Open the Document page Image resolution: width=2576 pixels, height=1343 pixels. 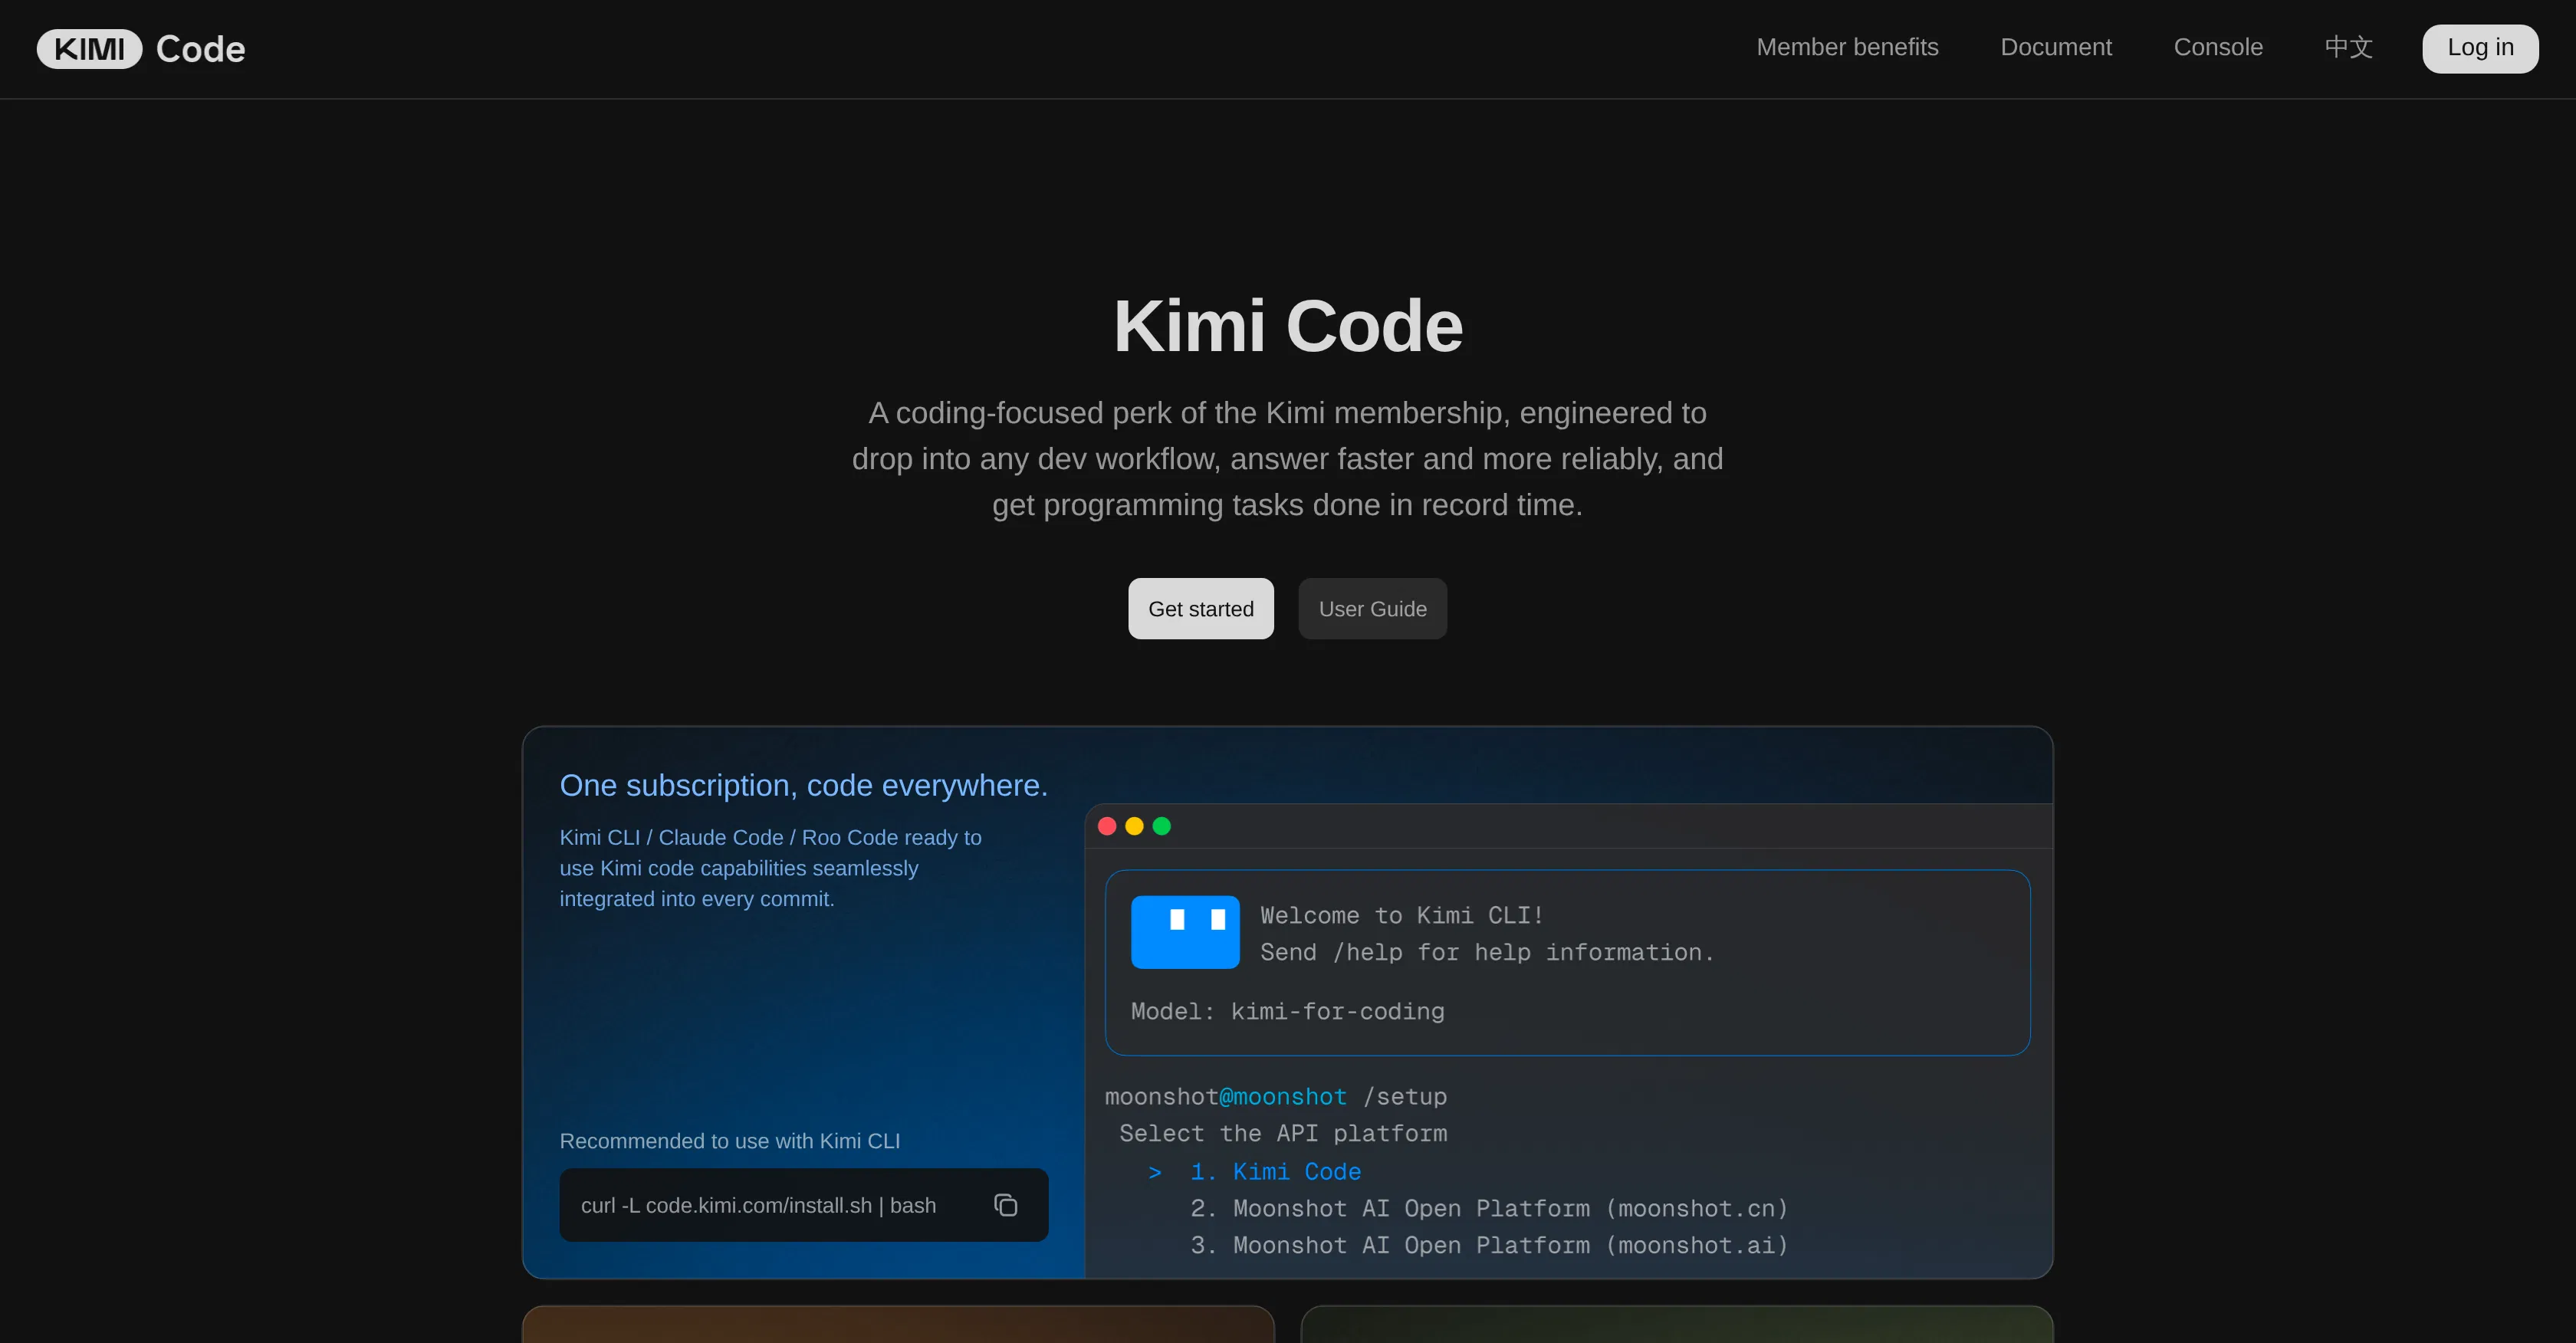point(2056,47)
